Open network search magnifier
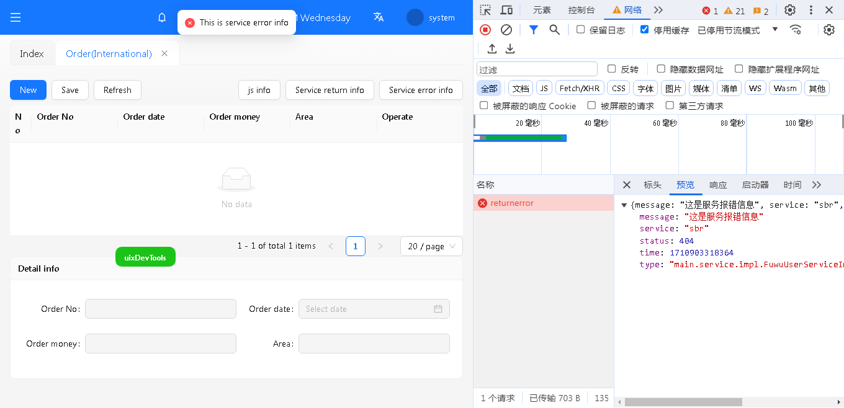The width and height of the screenshot is (844, 408). coord(555,30)
